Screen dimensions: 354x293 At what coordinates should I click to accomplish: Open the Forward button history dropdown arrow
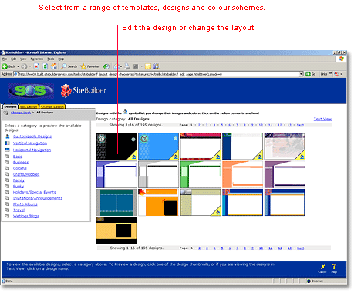pyautogui.click(x=30, y=66)
